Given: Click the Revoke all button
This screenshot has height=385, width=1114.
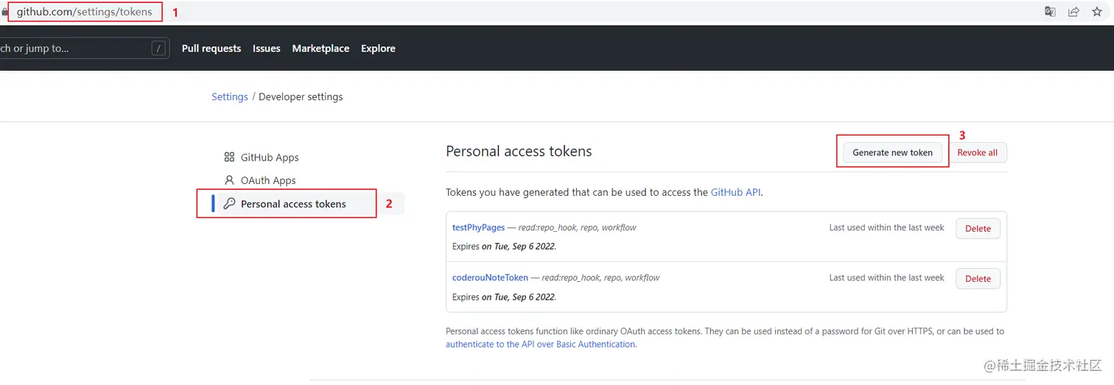Looking at the screenshot, I should 977,152.
